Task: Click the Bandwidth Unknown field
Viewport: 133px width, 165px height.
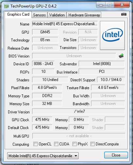Action: point(108,104)
